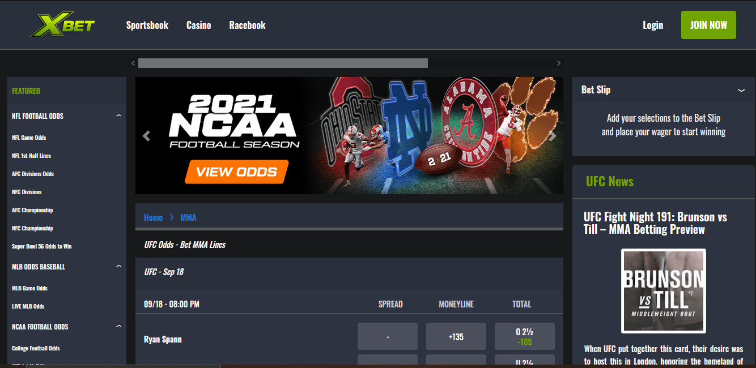Collapse NFL Football Odds section
Image resolution: width=756 pixels, height=368 pixels.
[118, 116]
